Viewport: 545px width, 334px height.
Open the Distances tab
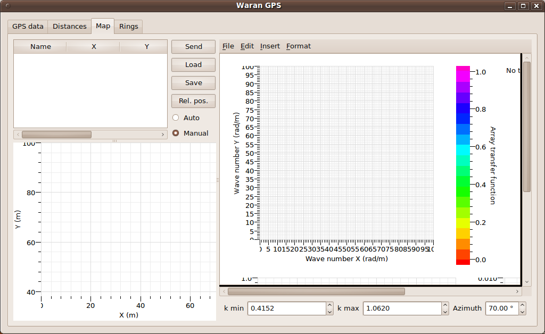point(69,27)
